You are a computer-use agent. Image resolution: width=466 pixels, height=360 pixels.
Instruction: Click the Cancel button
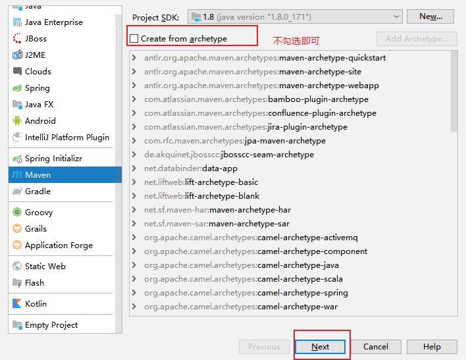(376, 347)
